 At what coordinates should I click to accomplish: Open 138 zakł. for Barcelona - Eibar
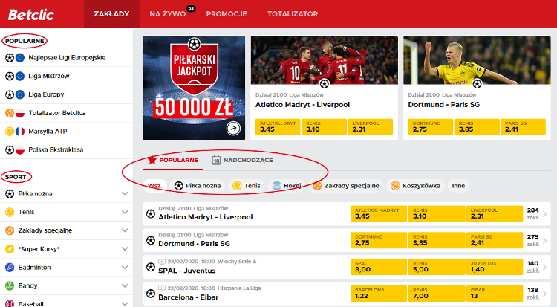(x=536, y=294)
